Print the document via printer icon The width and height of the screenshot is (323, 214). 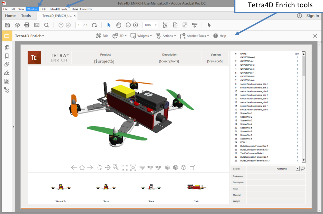coord(27,25)
